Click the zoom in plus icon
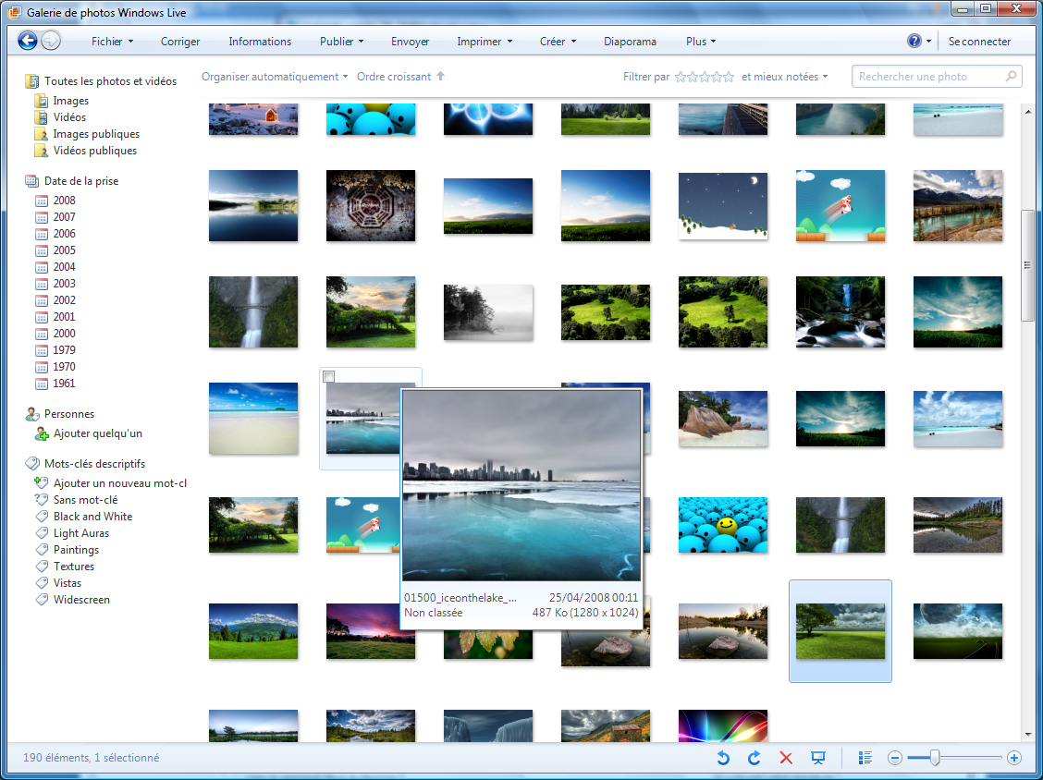The width and height of the screenshot is (1043, 780). [x=1014, y=758]
